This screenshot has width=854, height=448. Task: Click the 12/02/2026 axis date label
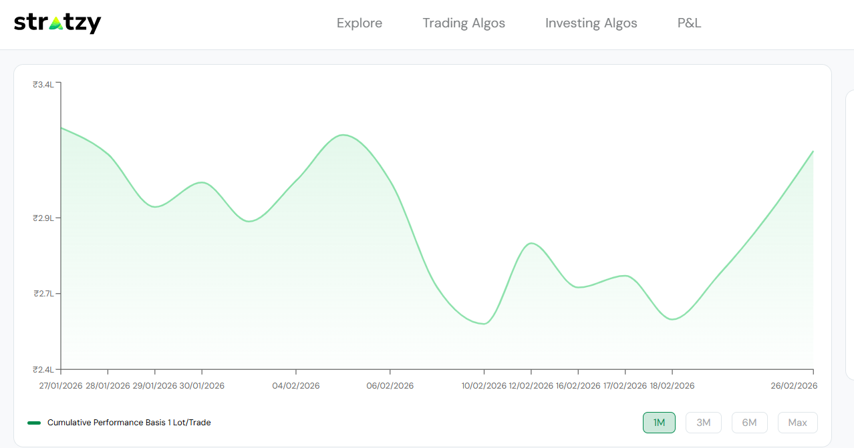pyautogui.click(x=531, y=386)
